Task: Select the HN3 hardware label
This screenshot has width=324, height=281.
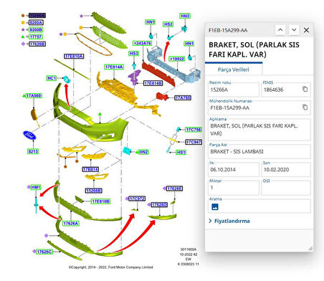Action: [185, 16]
